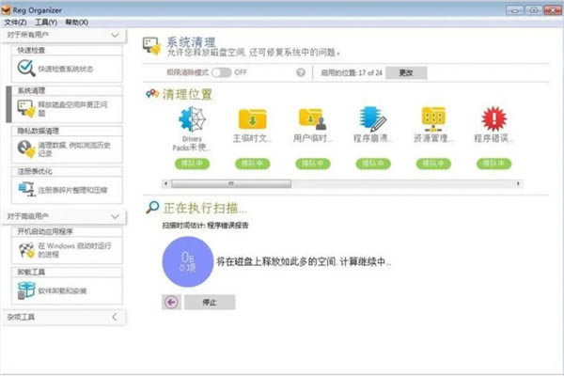This screenshot has width=564, height=376.
Task: Click the Drivers Packs cleanup icon
Action: [x=193, y=119]
